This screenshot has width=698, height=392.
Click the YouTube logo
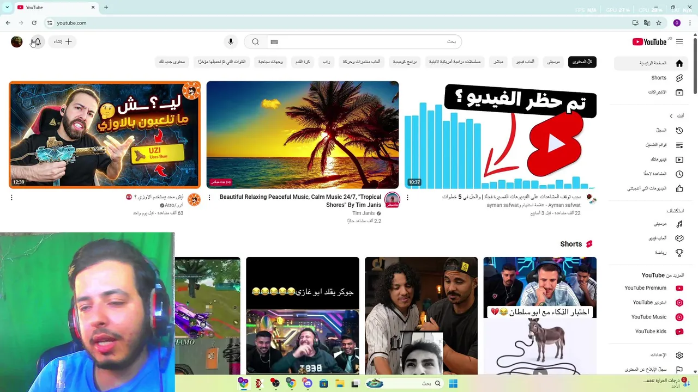point(649,42)
